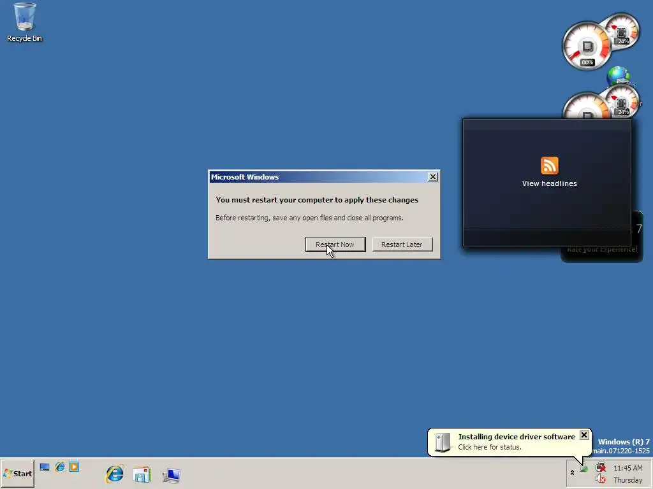Open View headlines in the feed gadget
The width and height of the screenshot is (653, 489).
549,183
